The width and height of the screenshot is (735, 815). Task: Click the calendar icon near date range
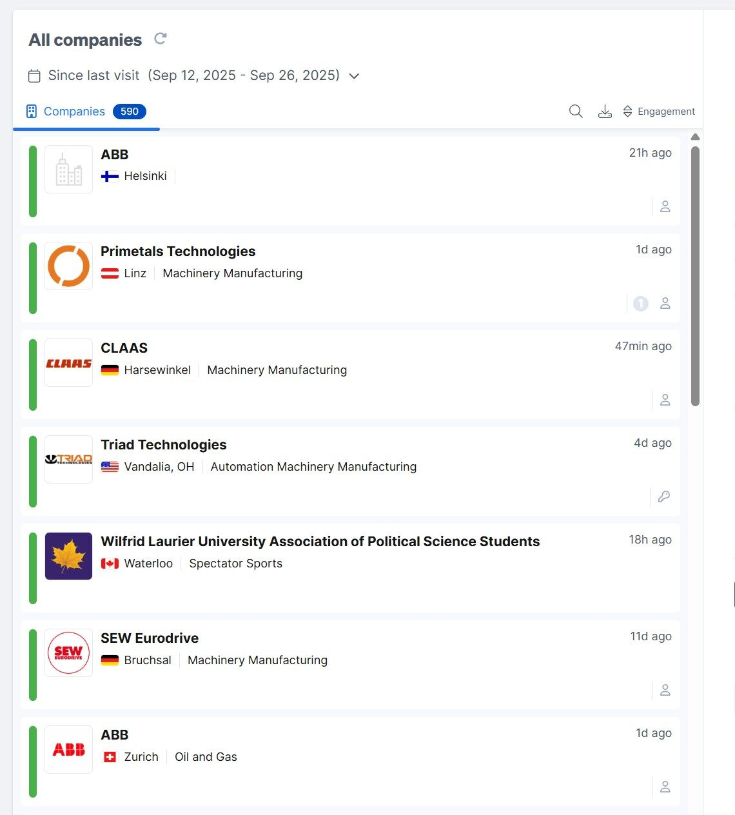pos(35,76)
